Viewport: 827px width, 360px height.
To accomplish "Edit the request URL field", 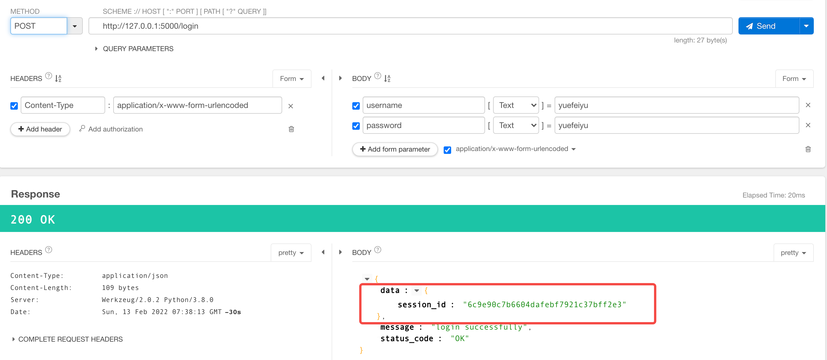I will [410, 26].
